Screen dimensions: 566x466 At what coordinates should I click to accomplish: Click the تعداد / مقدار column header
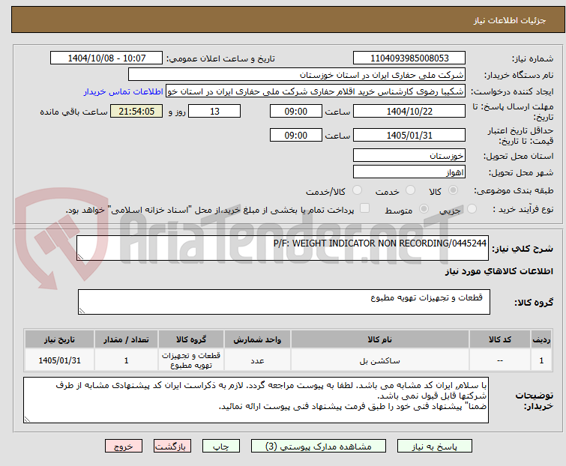tap(127, 339)
